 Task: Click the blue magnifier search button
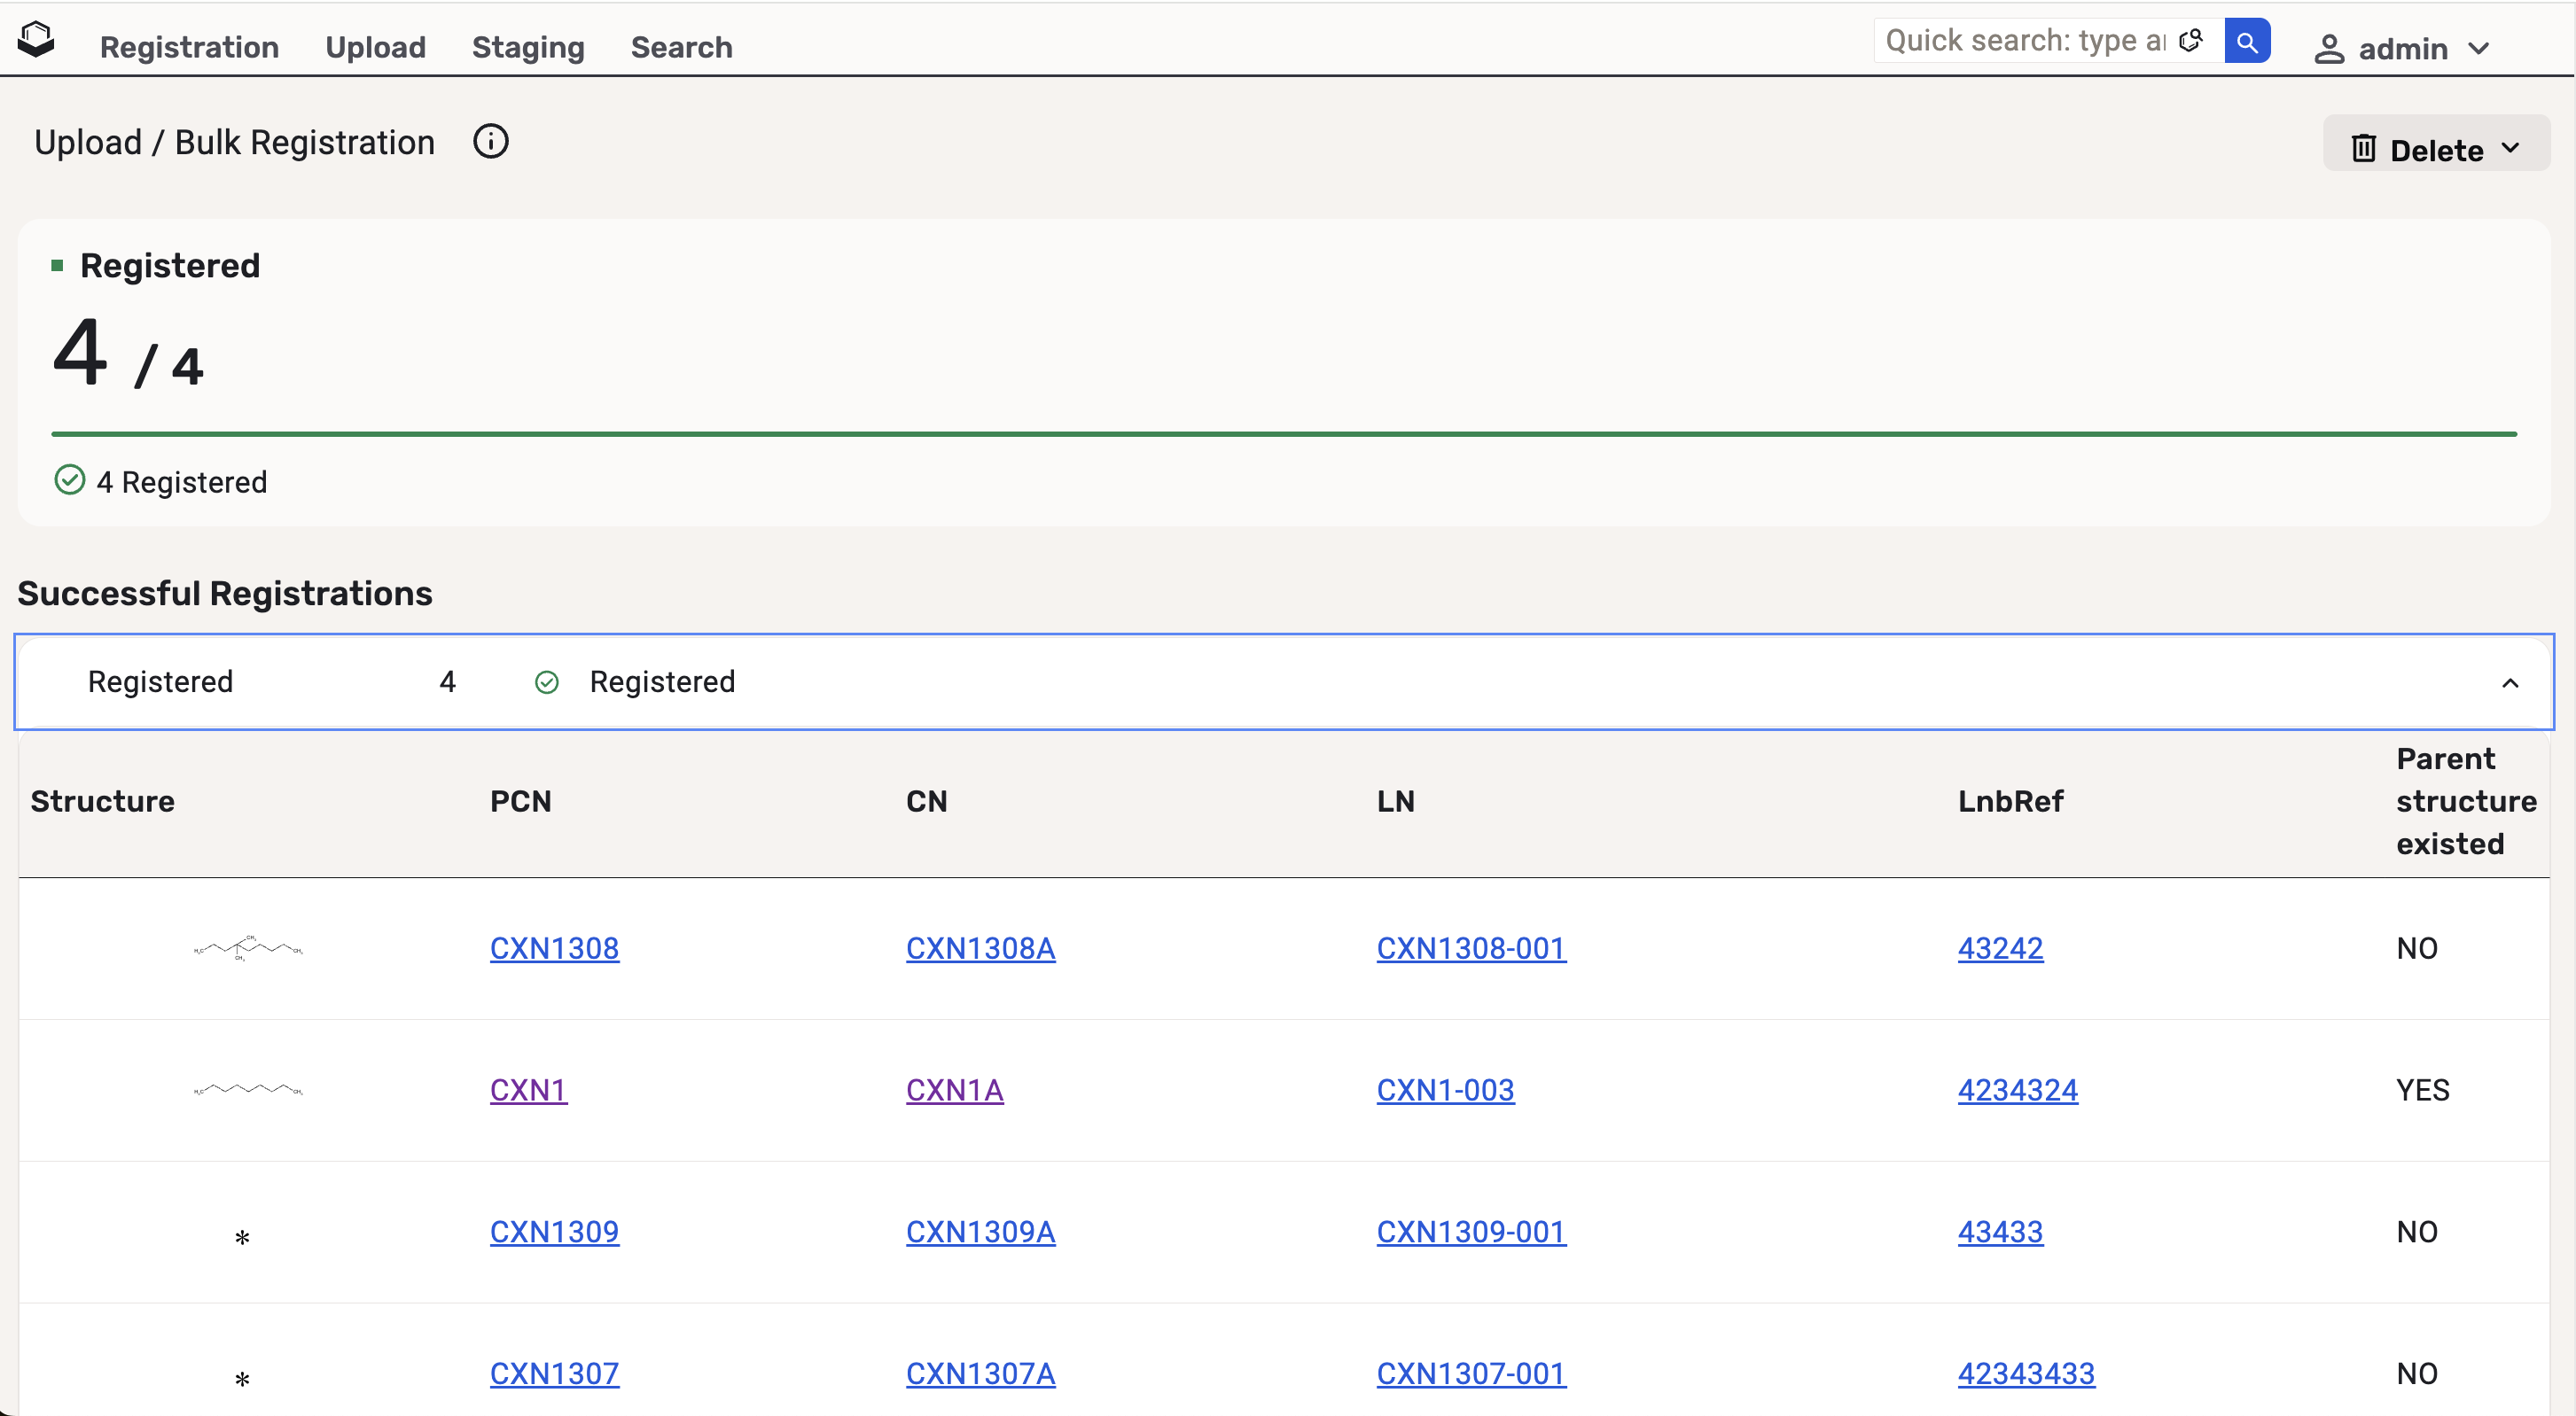(2246, 41)
